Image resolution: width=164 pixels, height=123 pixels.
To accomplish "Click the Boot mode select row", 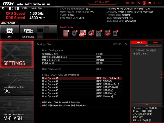I will click(82, 69).
